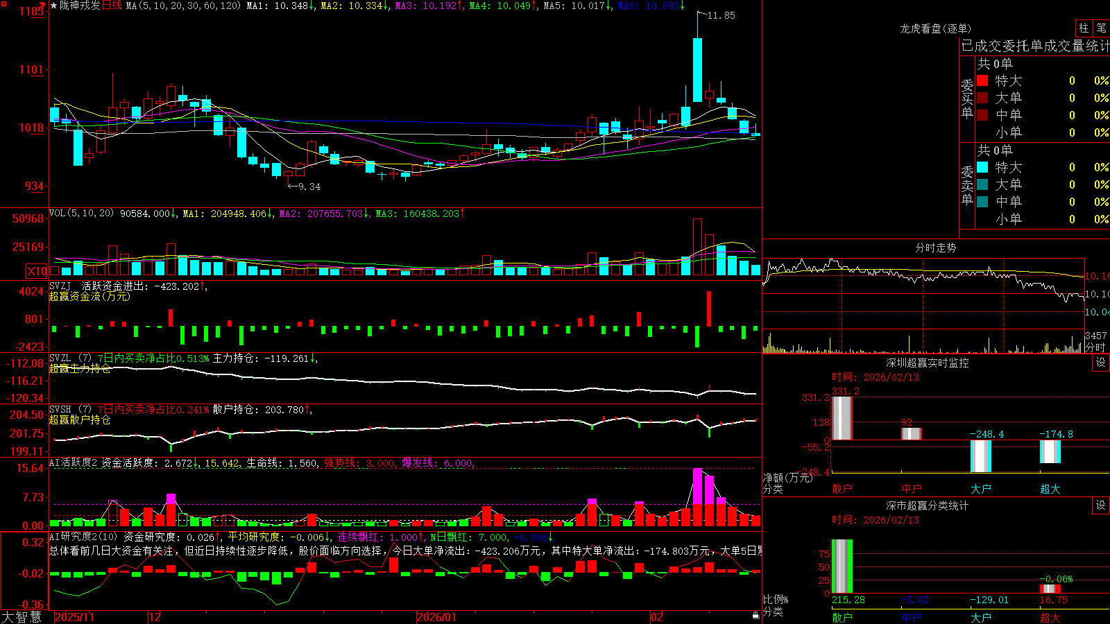Click the MA(5,10,20,30,60,120) indicator label

(184, 6)
